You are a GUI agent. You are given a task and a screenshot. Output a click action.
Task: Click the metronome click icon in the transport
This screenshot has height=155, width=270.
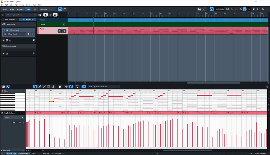(x=241, y=9)
